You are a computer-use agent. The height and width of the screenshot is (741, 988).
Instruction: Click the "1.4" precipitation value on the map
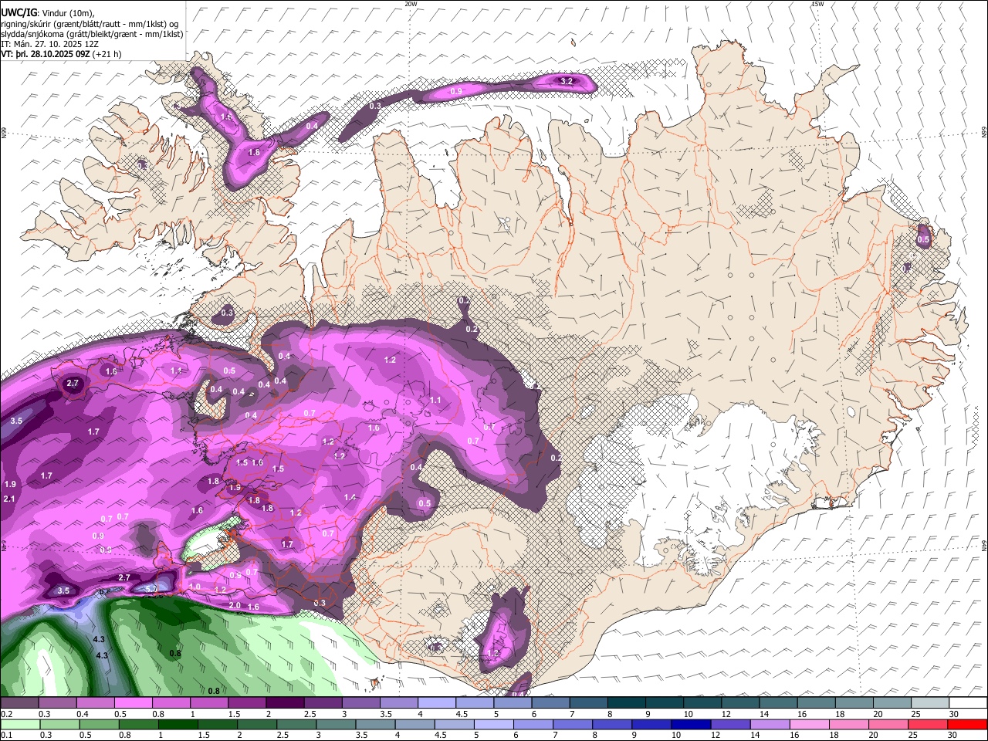(x=350, y=498)
